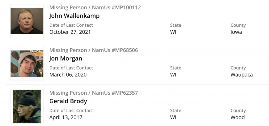Click the County label in Jon Morgan's row
Image resolution: width=269 pixels, height=126 pixels.
tap(238, 68)
